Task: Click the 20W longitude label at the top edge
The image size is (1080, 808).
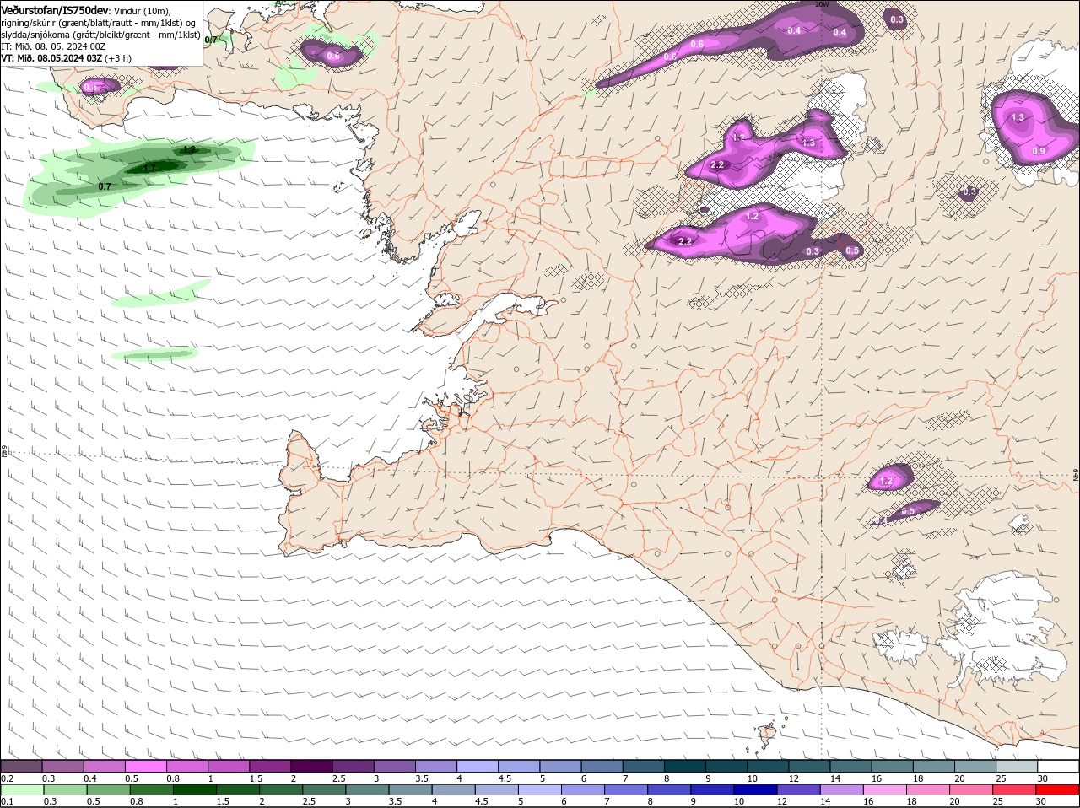Action: 822,4
